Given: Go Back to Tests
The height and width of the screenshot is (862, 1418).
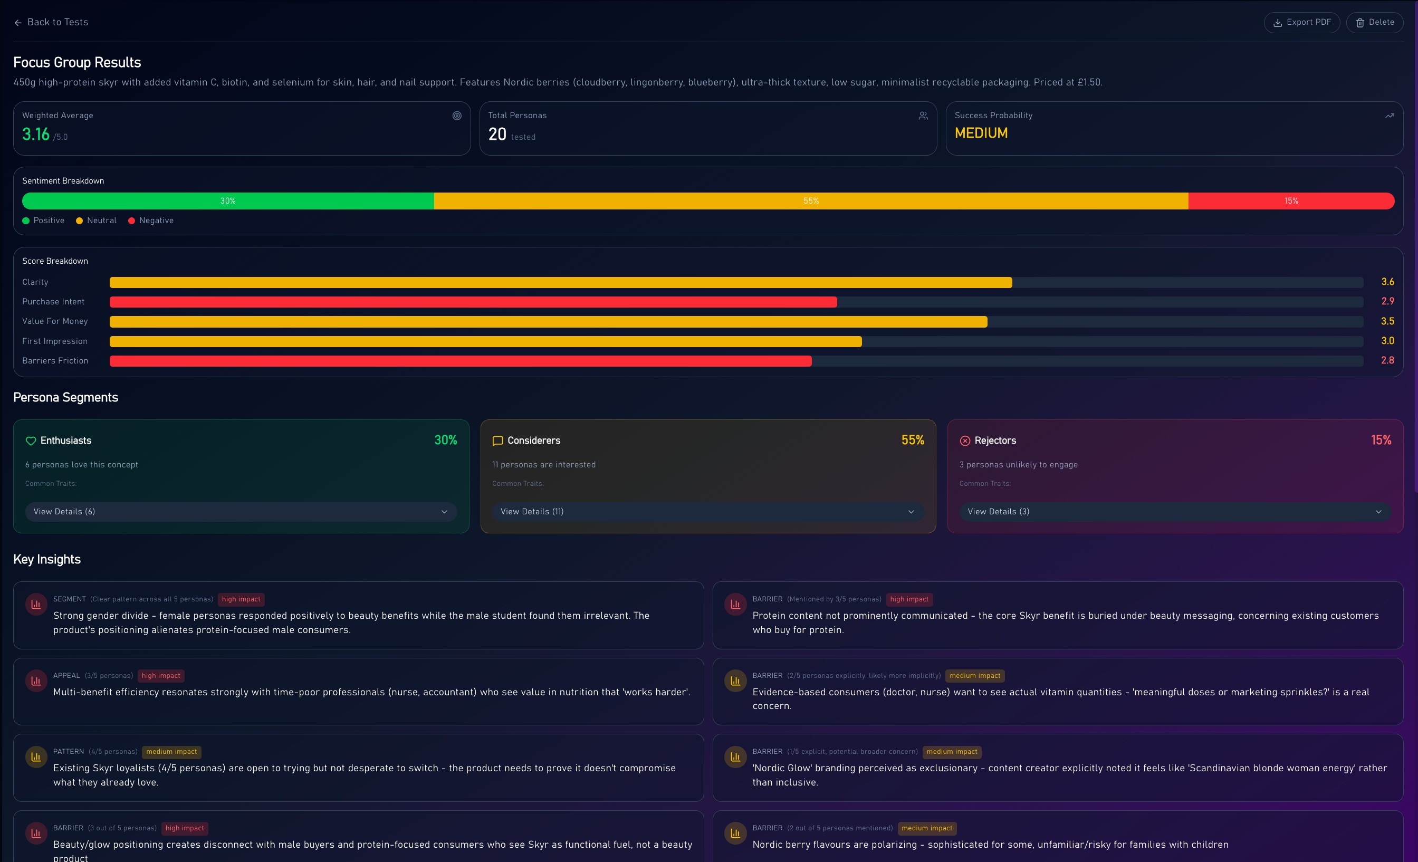Looking at the screenshot, I should [51, 23].
